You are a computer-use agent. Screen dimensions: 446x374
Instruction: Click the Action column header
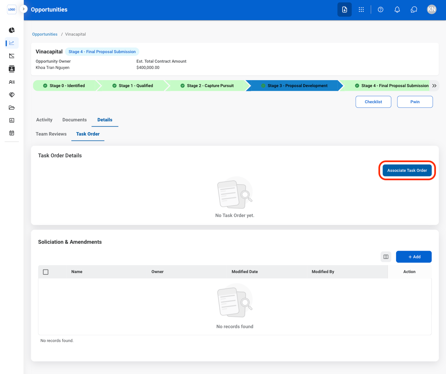point(409,272)
